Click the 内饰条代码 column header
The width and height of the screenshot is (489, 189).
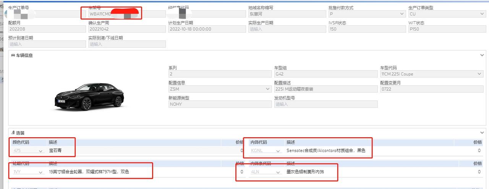tap(261, 163)
